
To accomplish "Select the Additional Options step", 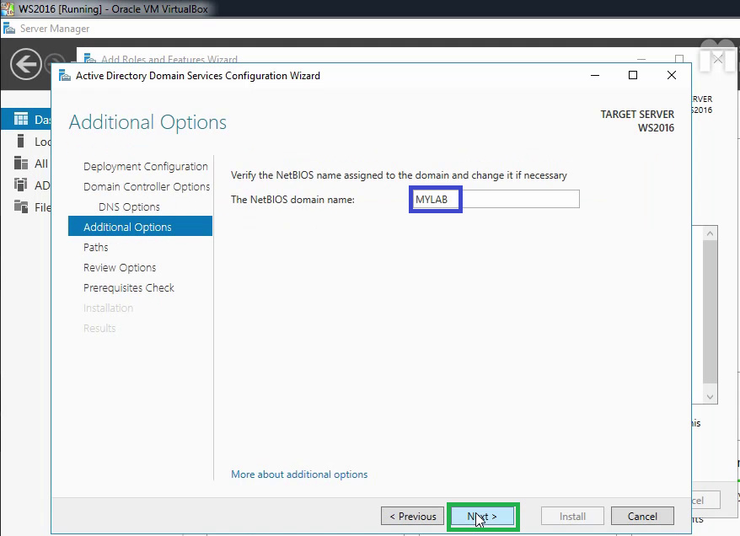I will tap(140, 227).
